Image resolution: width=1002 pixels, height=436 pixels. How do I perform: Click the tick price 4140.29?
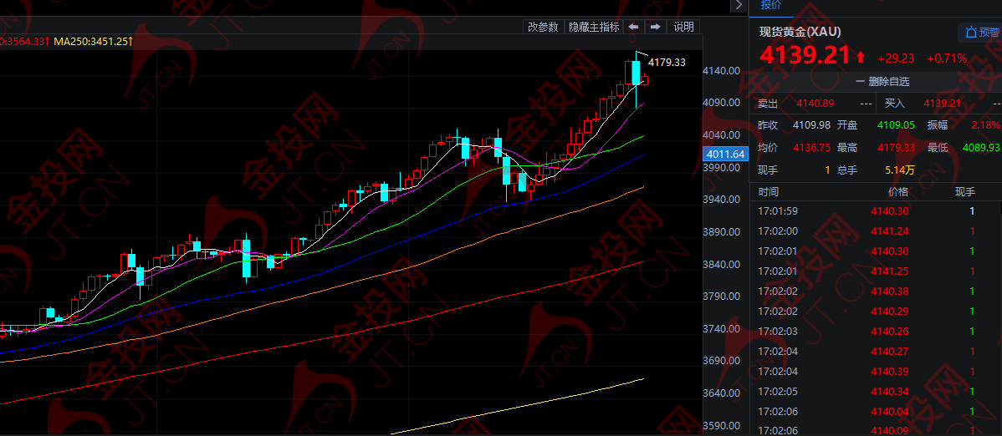pos(890,311)
